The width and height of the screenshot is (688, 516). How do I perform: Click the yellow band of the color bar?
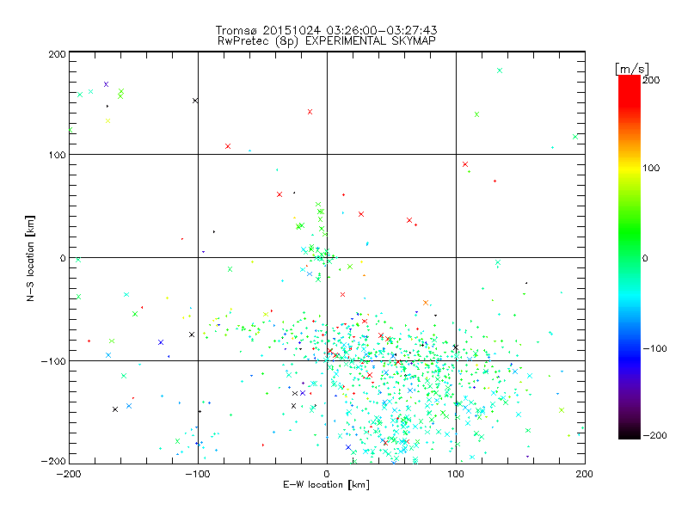point(630,168)
